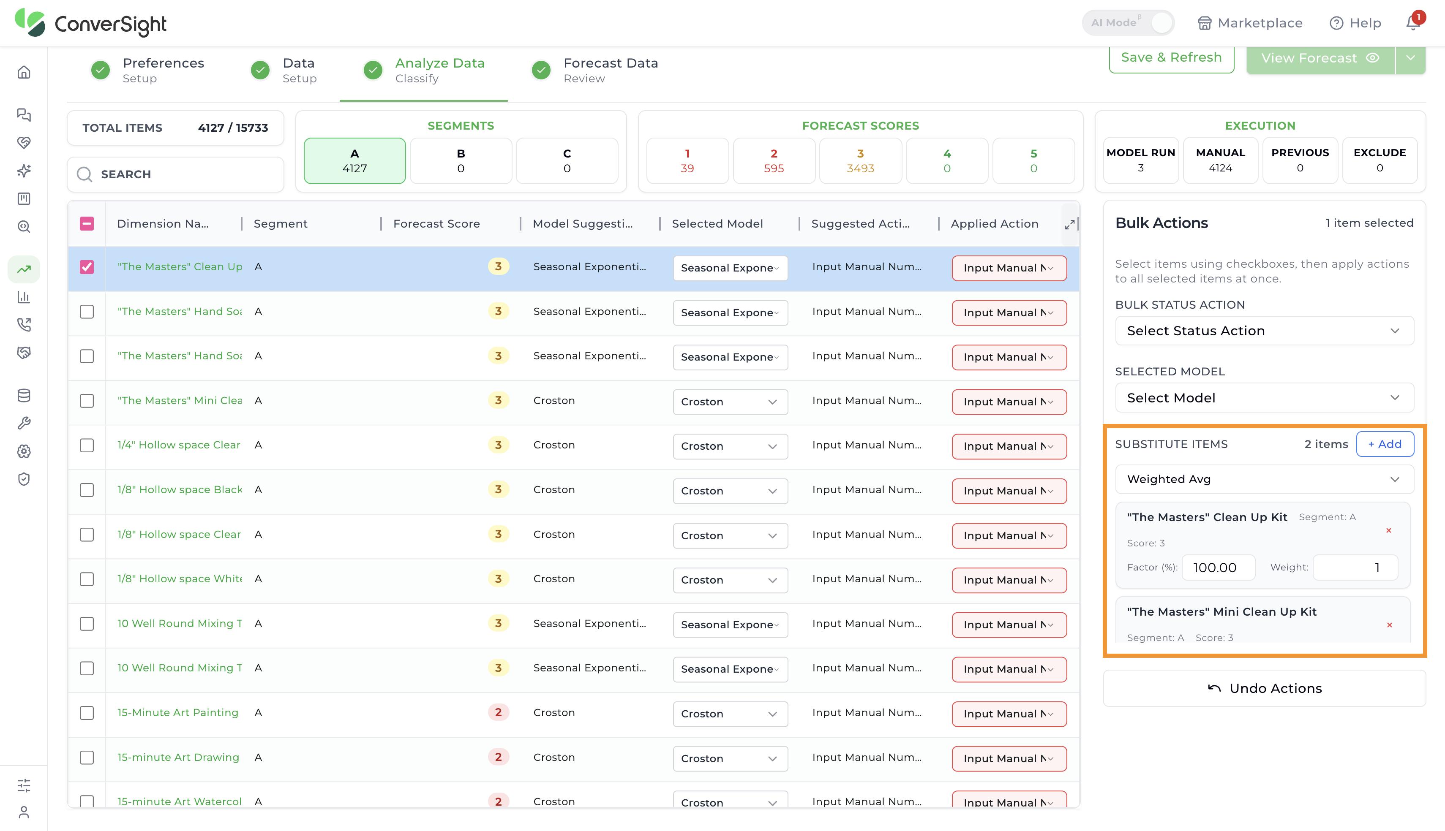This screenshot has width=1445, height=831.
Task: Select the EXCLUDE execution tile
Action: click(x=1380, y=160)
